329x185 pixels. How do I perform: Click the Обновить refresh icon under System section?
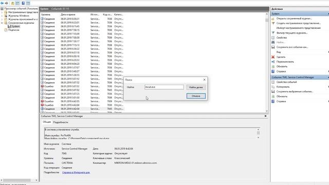click(x=273, y=66)
